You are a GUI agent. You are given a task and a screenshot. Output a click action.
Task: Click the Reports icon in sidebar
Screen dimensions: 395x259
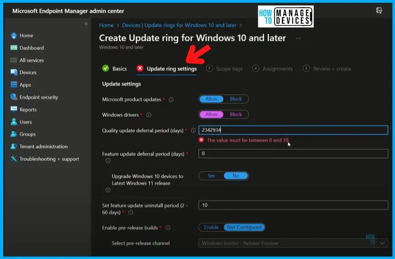click(14, 109)
